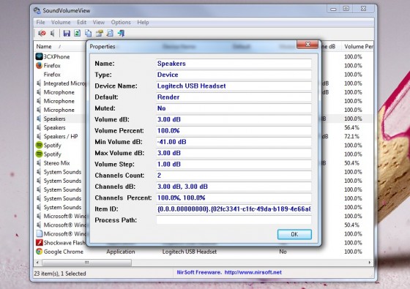
Task: Click the speaker icon beside Speakers / HP
Action: [x=39, y=136]
